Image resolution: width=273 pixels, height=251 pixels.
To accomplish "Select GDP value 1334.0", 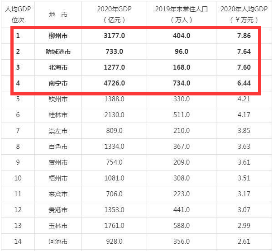I will (114, 147).
